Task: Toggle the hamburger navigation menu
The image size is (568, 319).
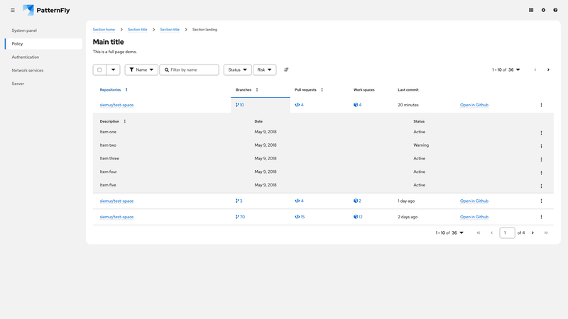Action: pyautogui.click(x=12, y=10)
